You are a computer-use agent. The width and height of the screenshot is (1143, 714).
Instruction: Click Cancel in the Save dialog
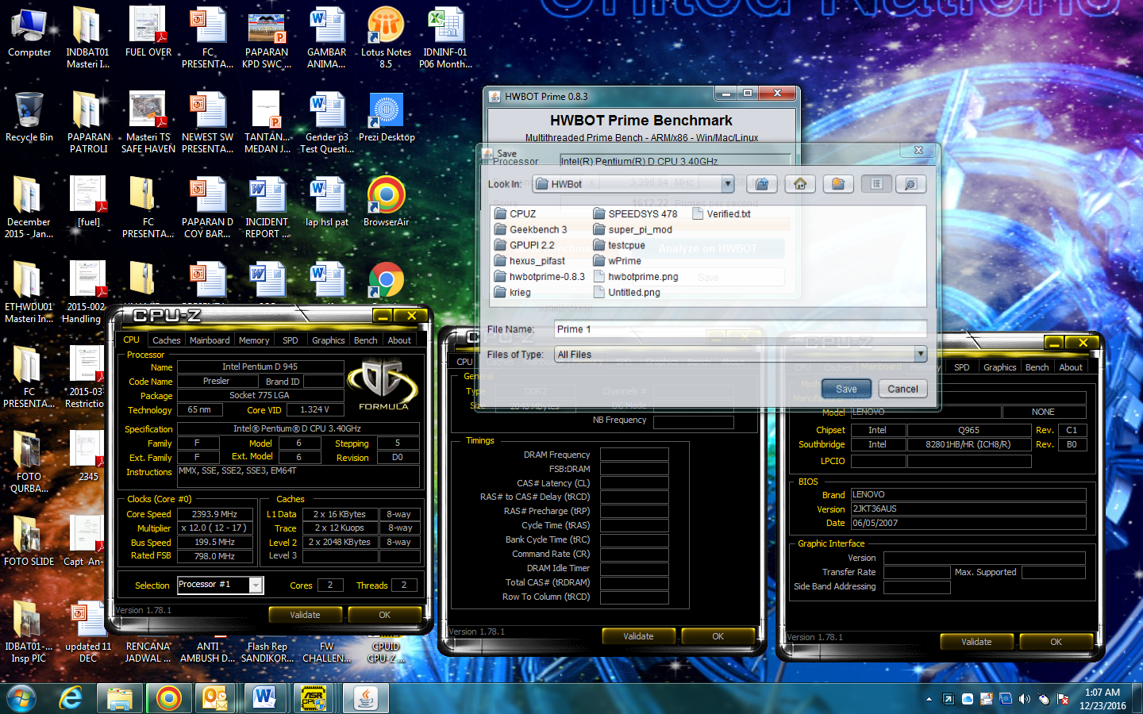tap(902, 389)
